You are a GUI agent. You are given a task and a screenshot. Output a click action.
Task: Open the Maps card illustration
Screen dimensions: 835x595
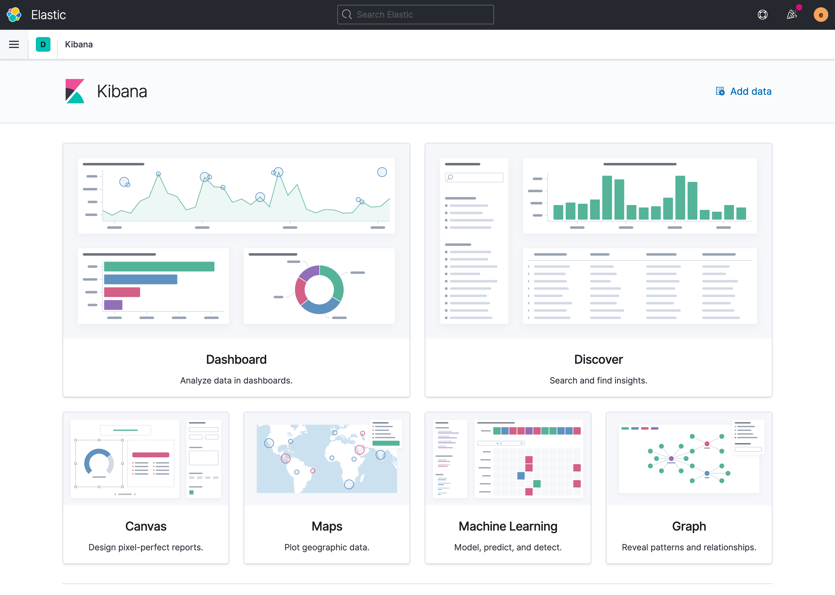click(x=326, y=458)
